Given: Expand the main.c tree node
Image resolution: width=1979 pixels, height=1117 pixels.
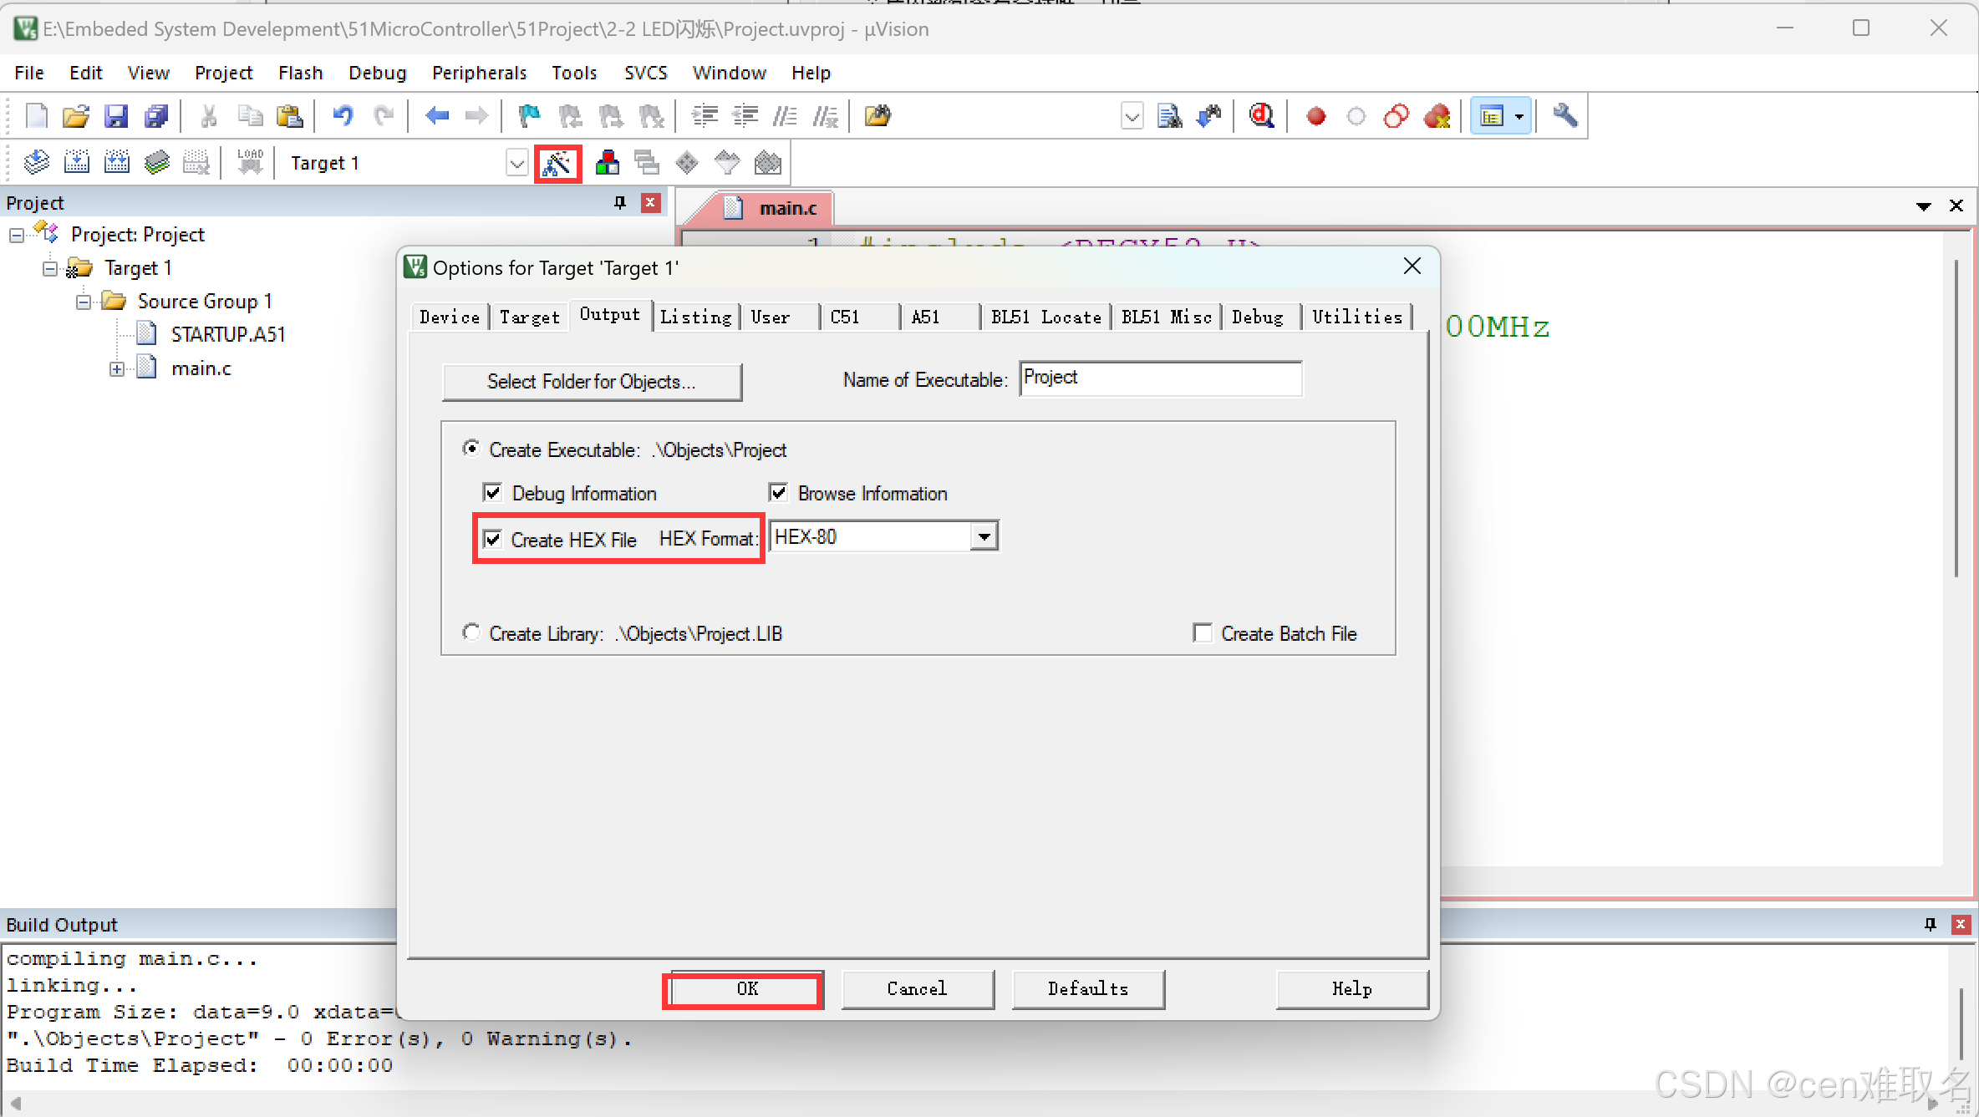Looking at the screenshot, I should 117,368.
